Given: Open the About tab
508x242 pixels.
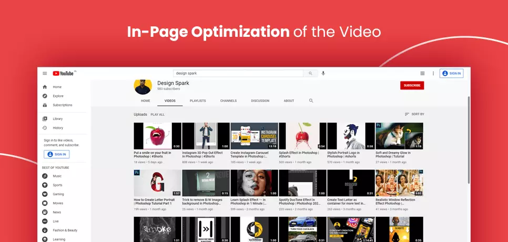Looking at the screenshot, I should coord(289,101).
